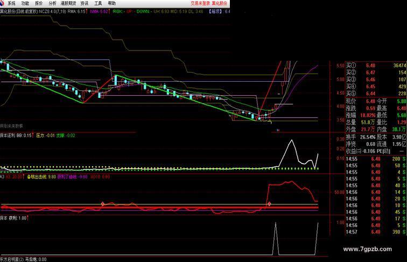Click the 【箱顶】 indicator label
Viewport: 407px width, 262px height.
(x=215, y=11)
